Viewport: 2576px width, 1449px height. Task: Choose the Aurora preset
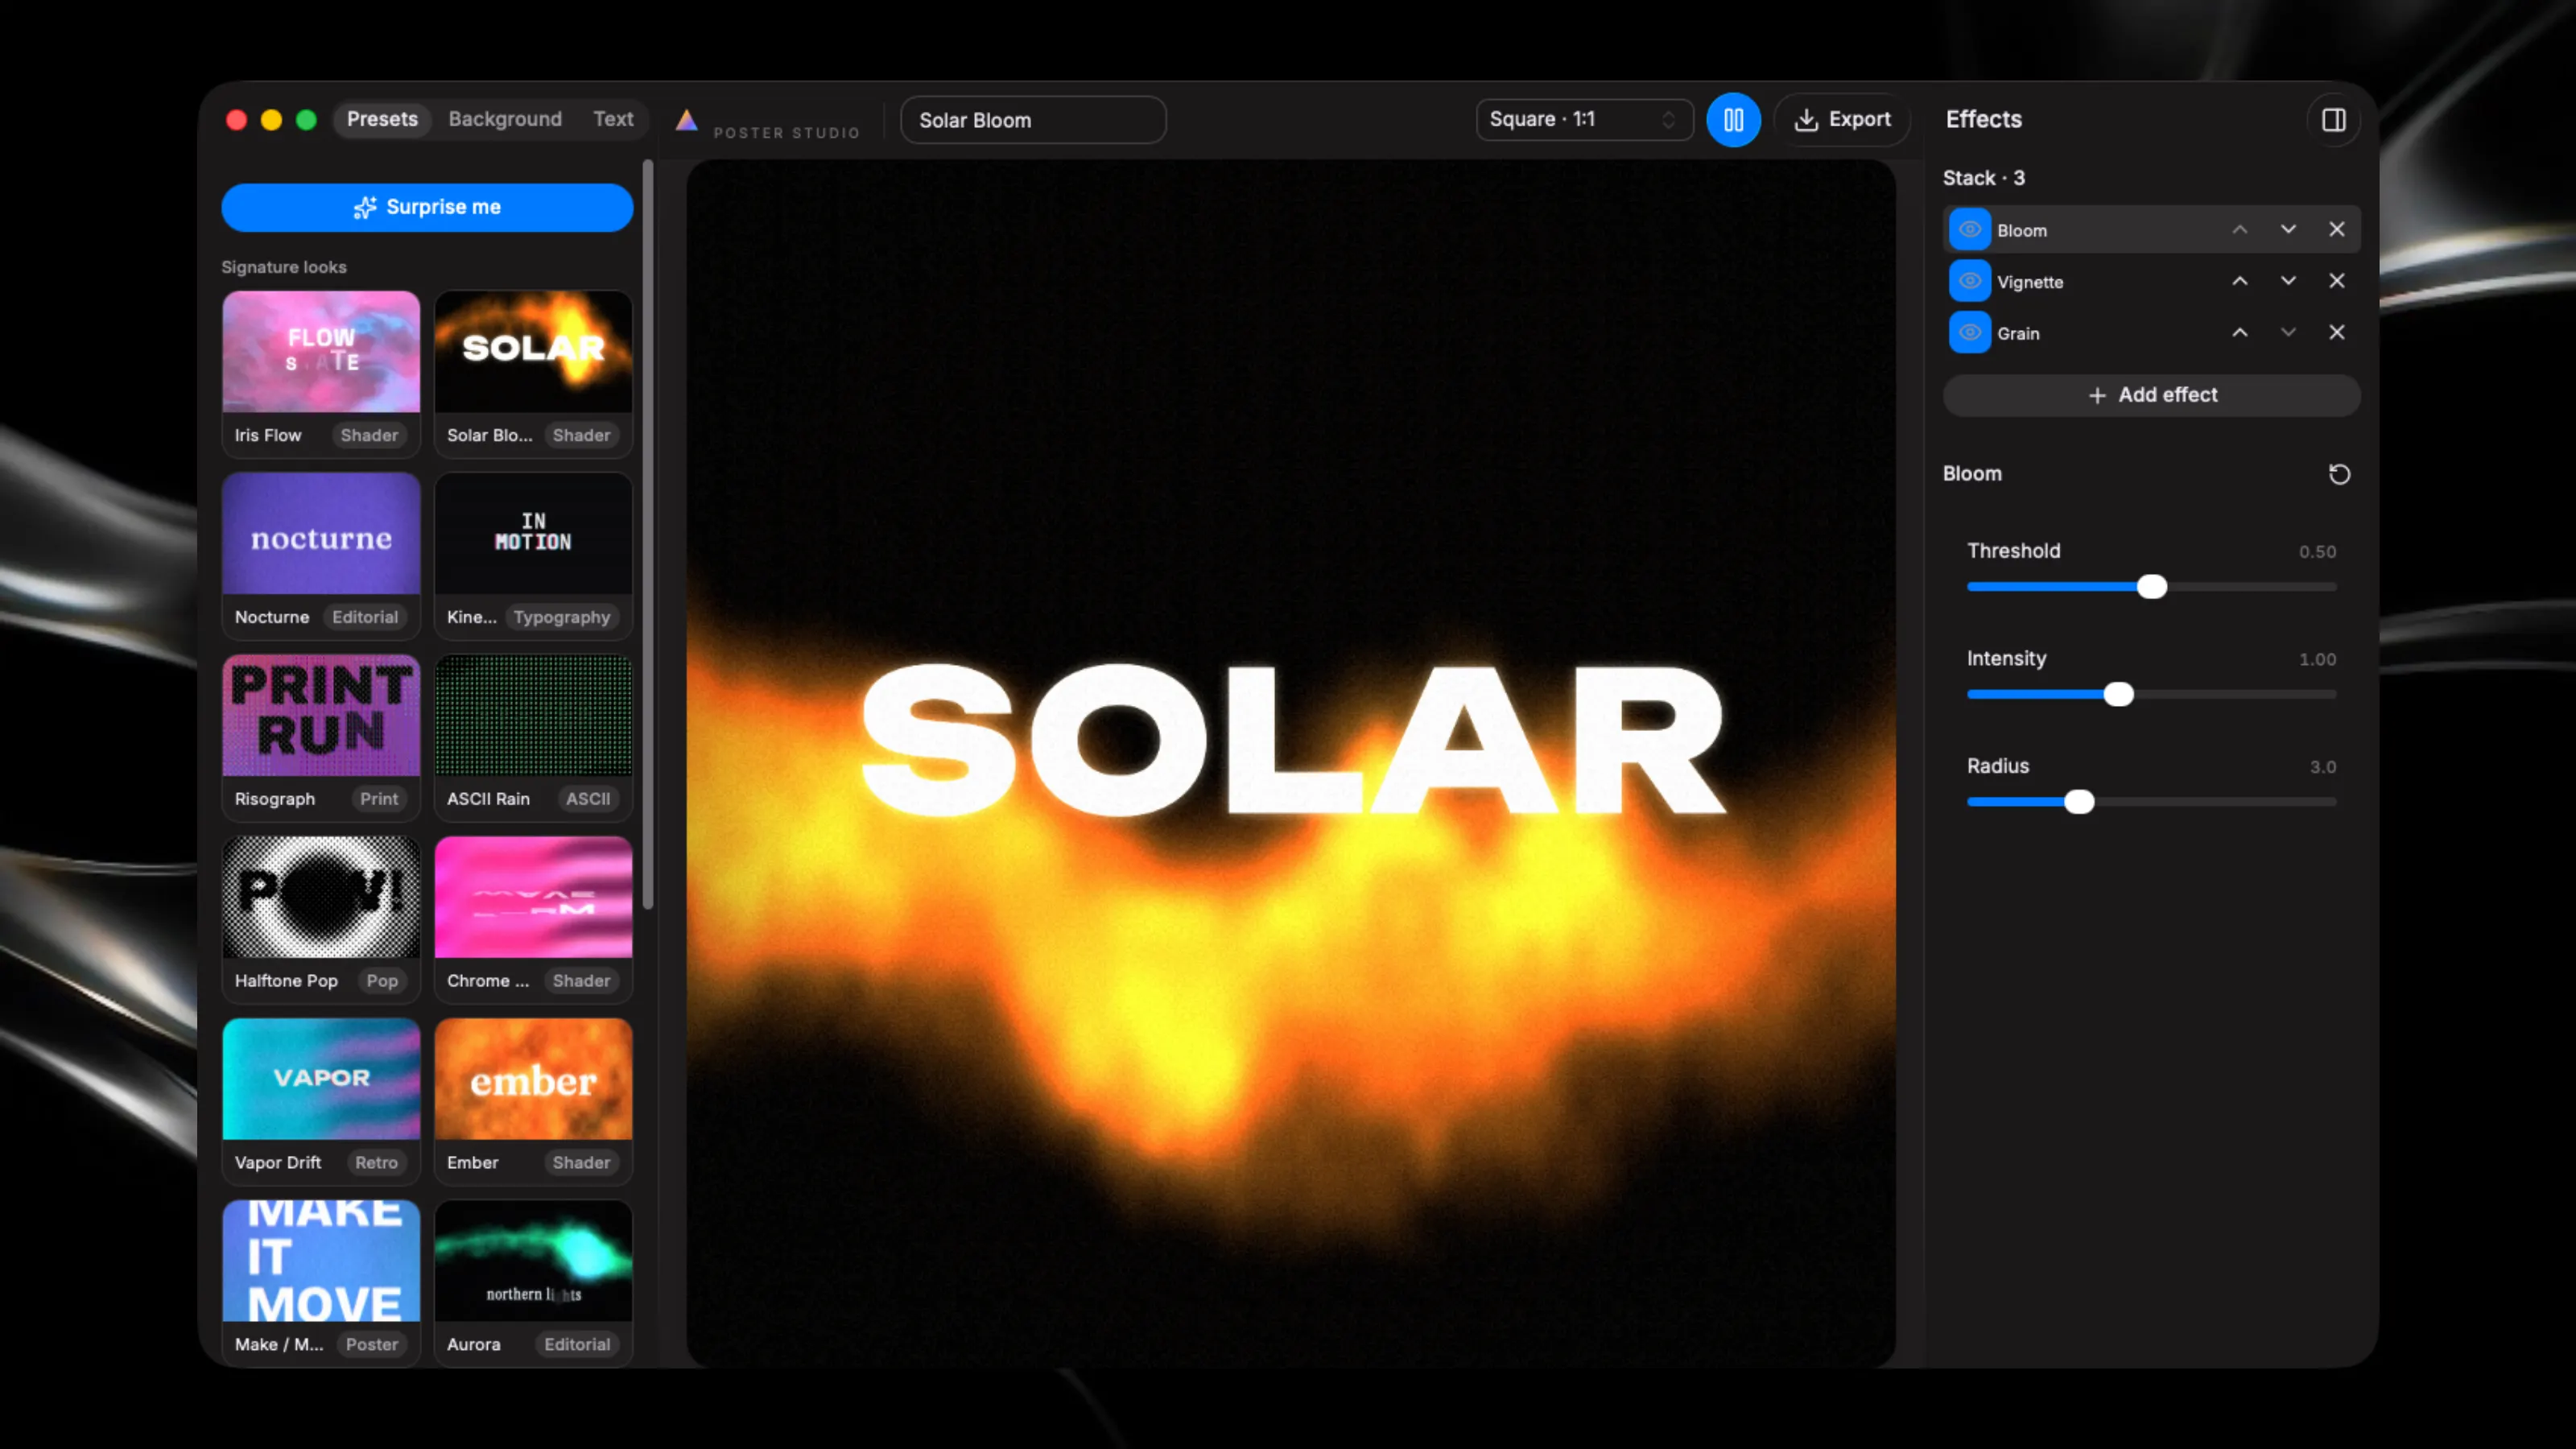pyautogui.click(x=533, y=1283)
